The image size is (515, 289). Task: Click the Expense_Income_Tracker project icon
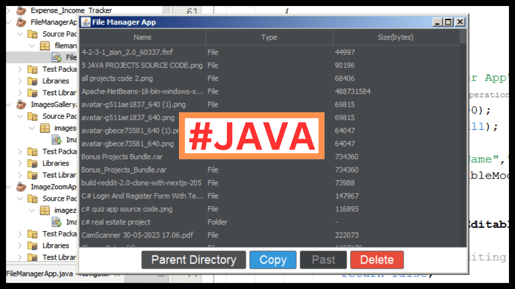(21, 10)
